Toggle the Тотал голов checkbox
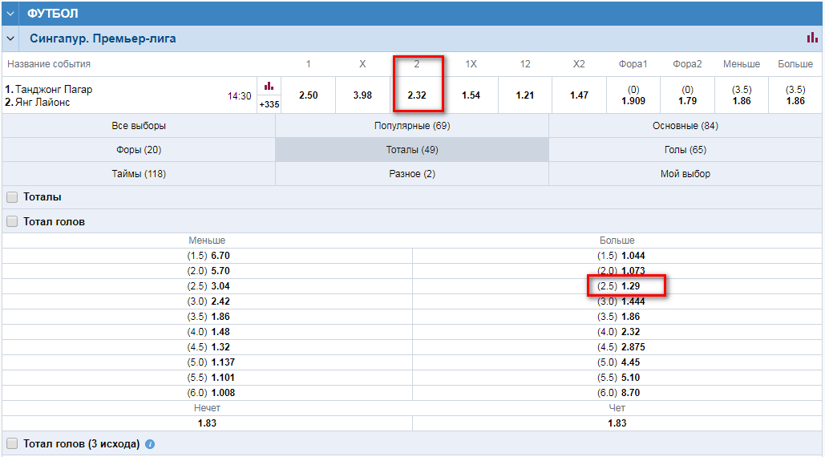Image resolution: width=825 pixels, height=457 pixels. click(12, 221)
